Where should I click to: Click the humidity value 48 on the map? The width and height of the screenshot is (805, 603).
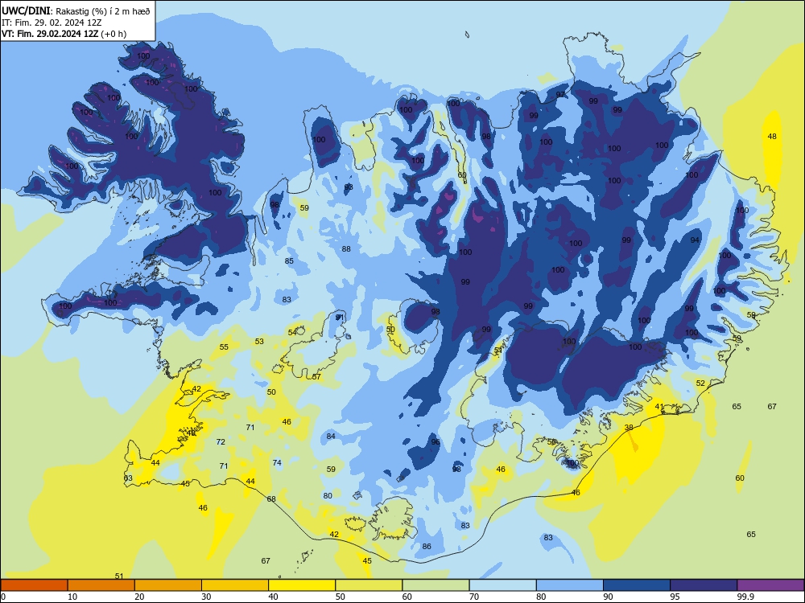tap(772, 137)
